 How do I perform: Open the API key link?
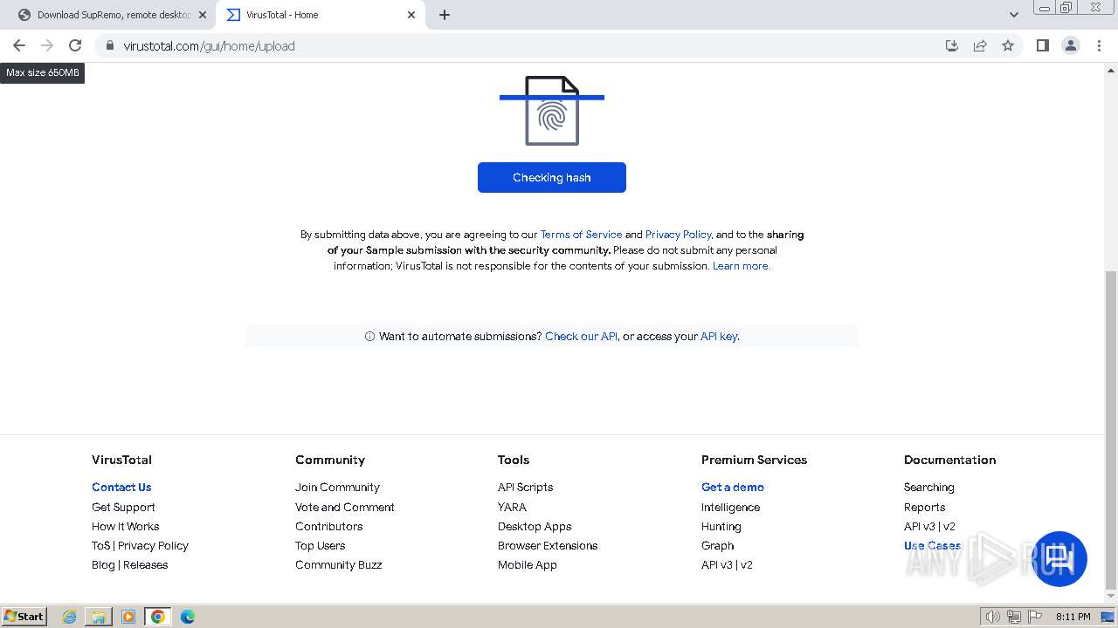pos(719,336)
